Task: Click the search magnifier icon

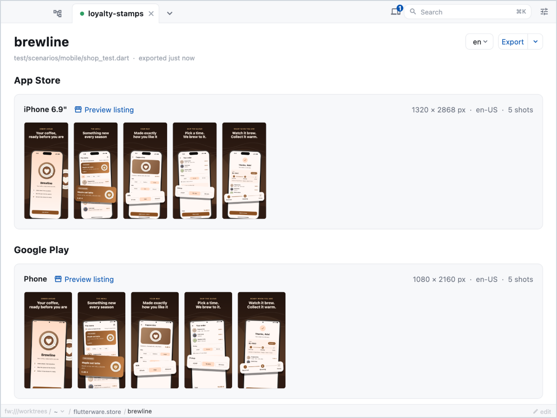Action: click(x=413, y=12)
